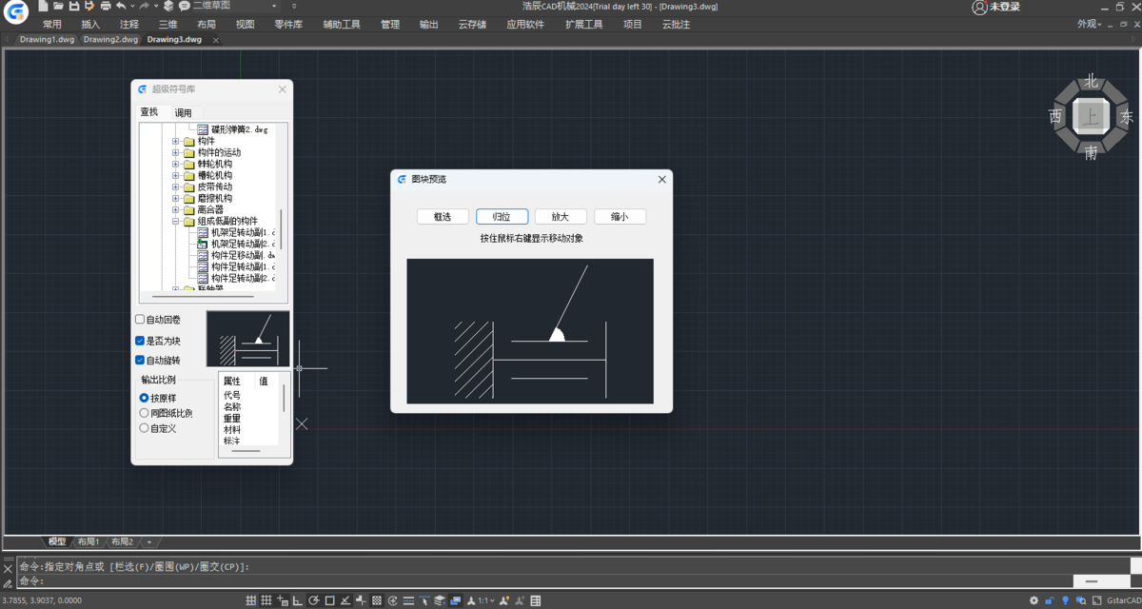
Task: Toggle the transparency checkerboard icon
Action: tap(376, 600)
